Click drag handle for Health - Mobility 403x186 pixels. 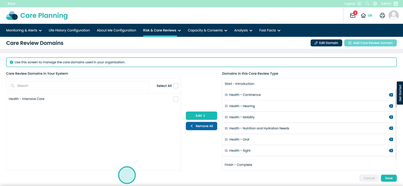(226, 117)
